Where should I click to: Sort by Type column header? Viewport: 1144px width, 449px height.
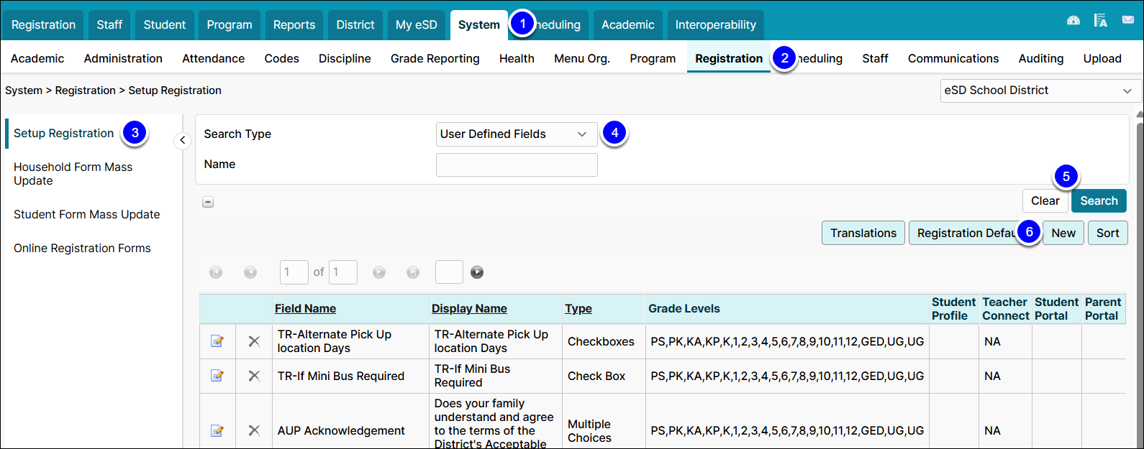coord(578,309)
